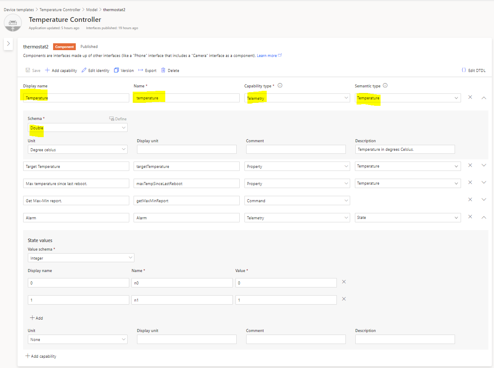The height and width of the screenshot is (368, 494).
Task: Go to Device templates breadcrumb
Action: tap(19, 10)
